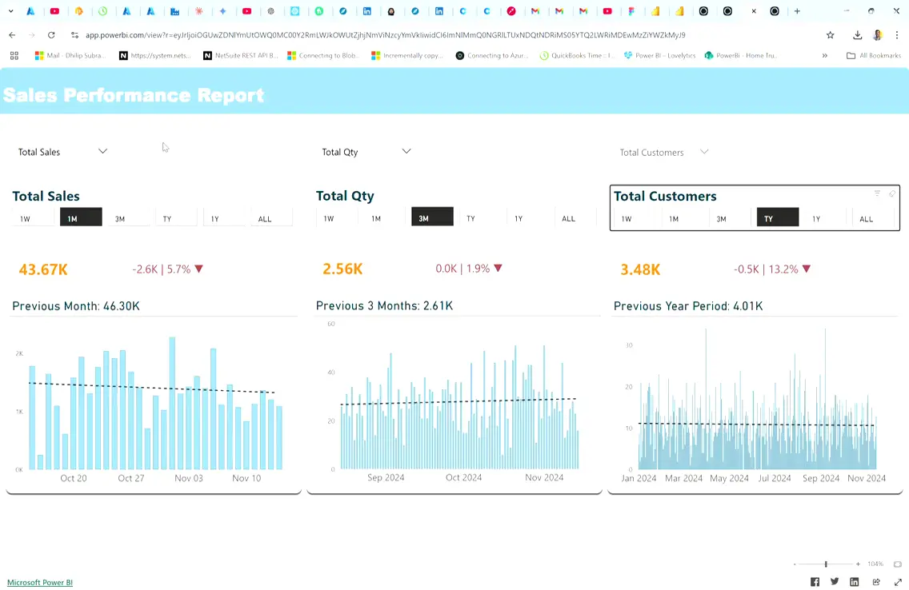Select 1W period for Total Sales
This screenshot has width=909, height=590.
click(x=33, y=218)
